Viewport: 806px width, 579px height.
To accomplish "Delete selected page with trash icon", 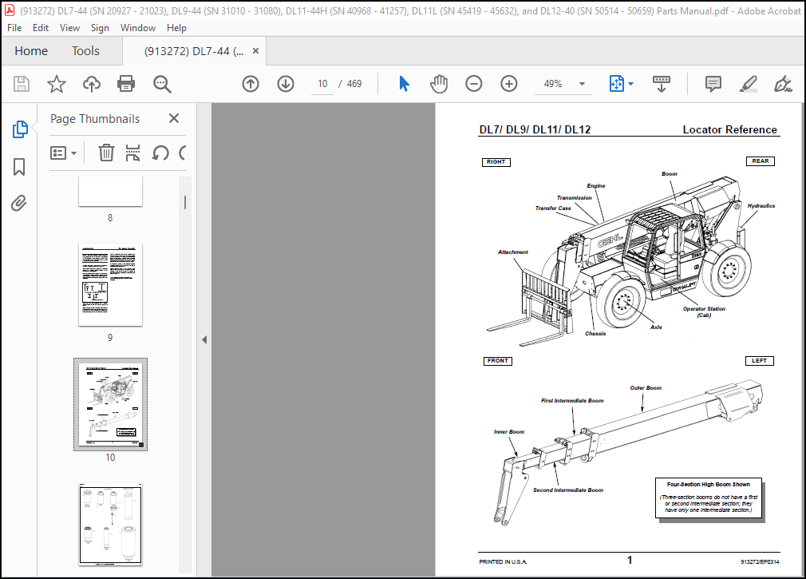I will 106,153.
